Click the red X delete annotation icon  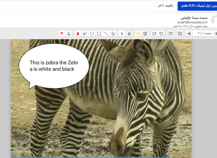pos(62,33)
